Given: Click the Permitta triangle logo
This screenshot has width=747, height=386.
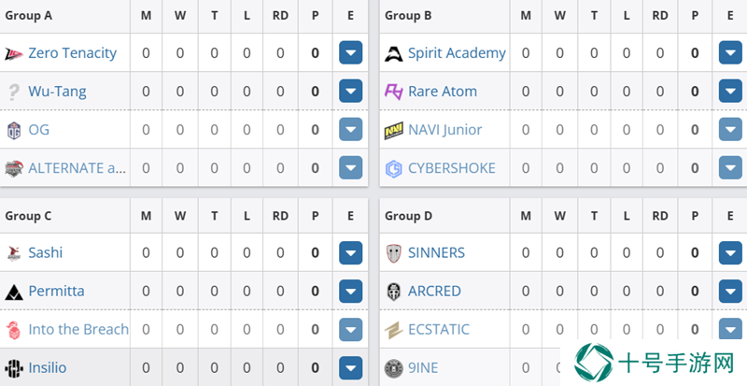Looking at the screenshot, I should 14,292.
